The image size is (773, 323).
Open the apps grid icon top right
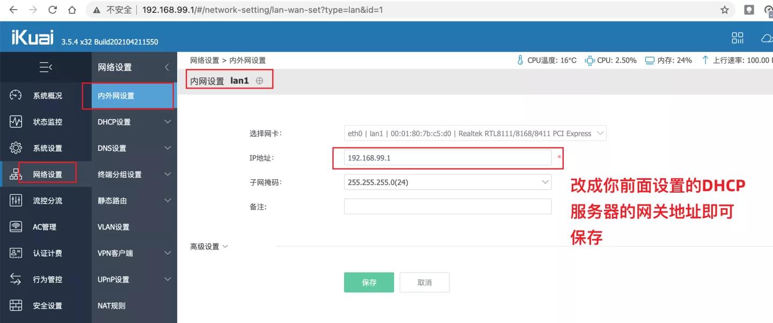(738, 38)
